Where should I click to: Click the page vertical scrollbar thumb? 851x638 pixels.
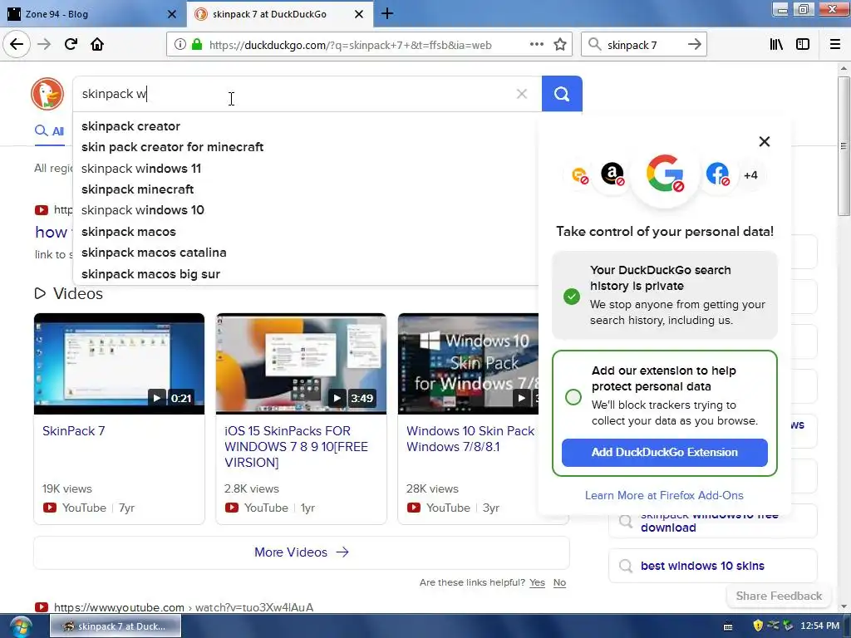coord(844,145)
